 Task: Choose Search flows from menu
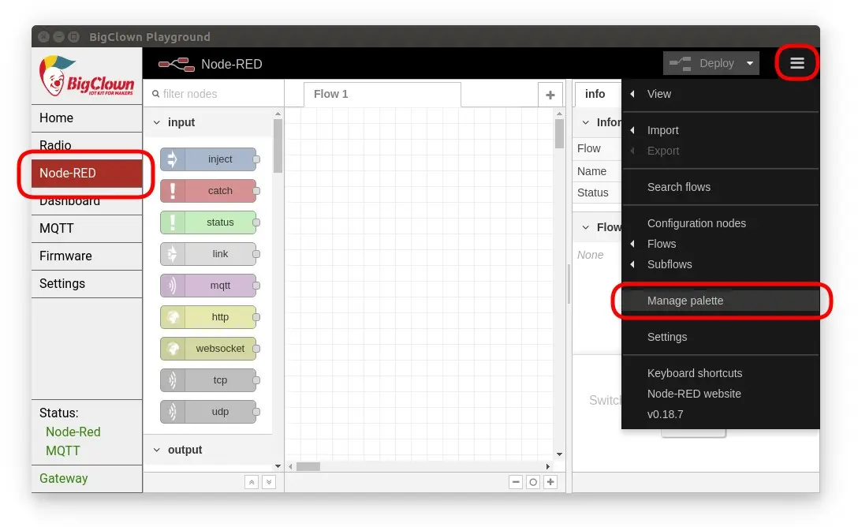720,187
